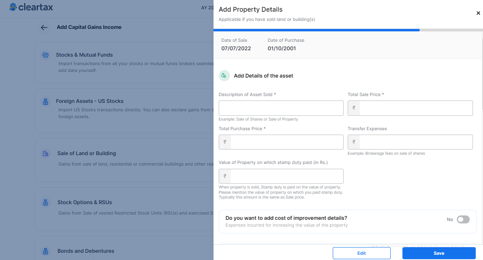Click the rupee symbol in Transfer Expenses
483x260 pixels.
354,142
